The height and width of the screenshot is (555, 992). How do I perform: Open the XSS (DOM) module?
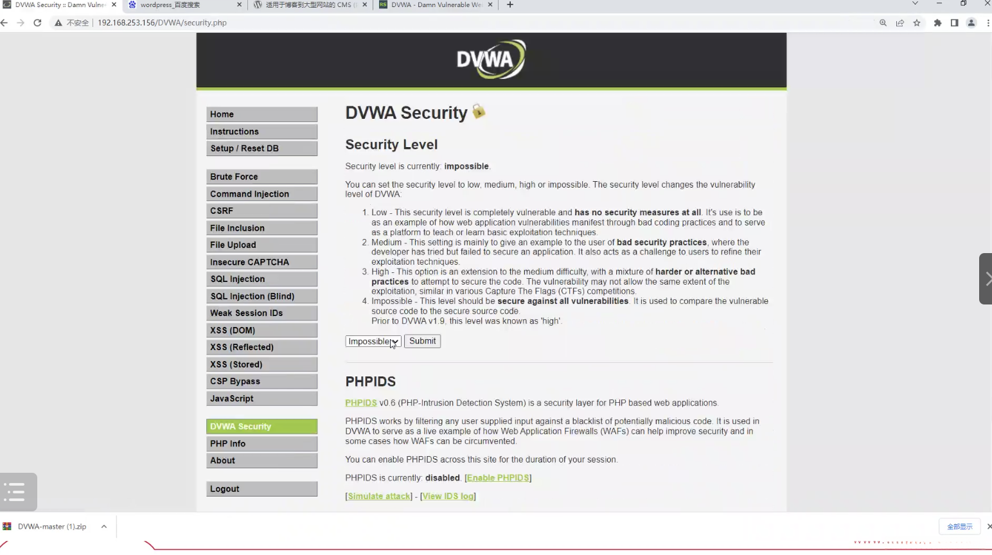(x=261, y=330)
